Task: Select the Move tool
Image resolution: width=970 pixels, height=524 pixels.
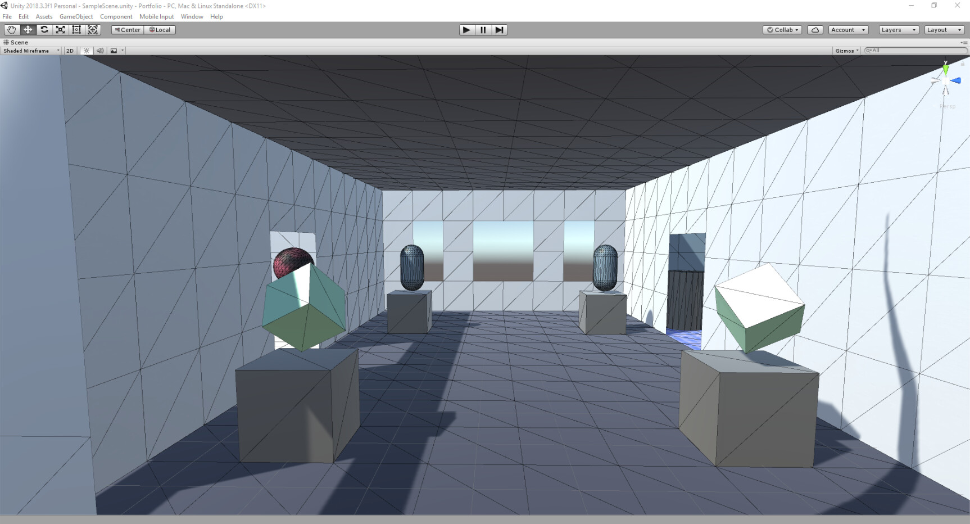Action: [28, 30]
